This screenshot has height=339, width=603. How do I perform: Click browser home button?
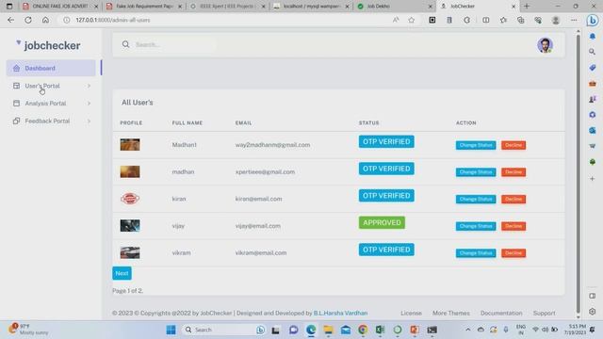point(45,20)
